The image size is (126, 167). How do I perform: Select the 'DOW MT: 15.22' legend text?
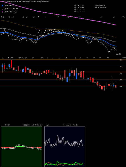click(11, 9)
